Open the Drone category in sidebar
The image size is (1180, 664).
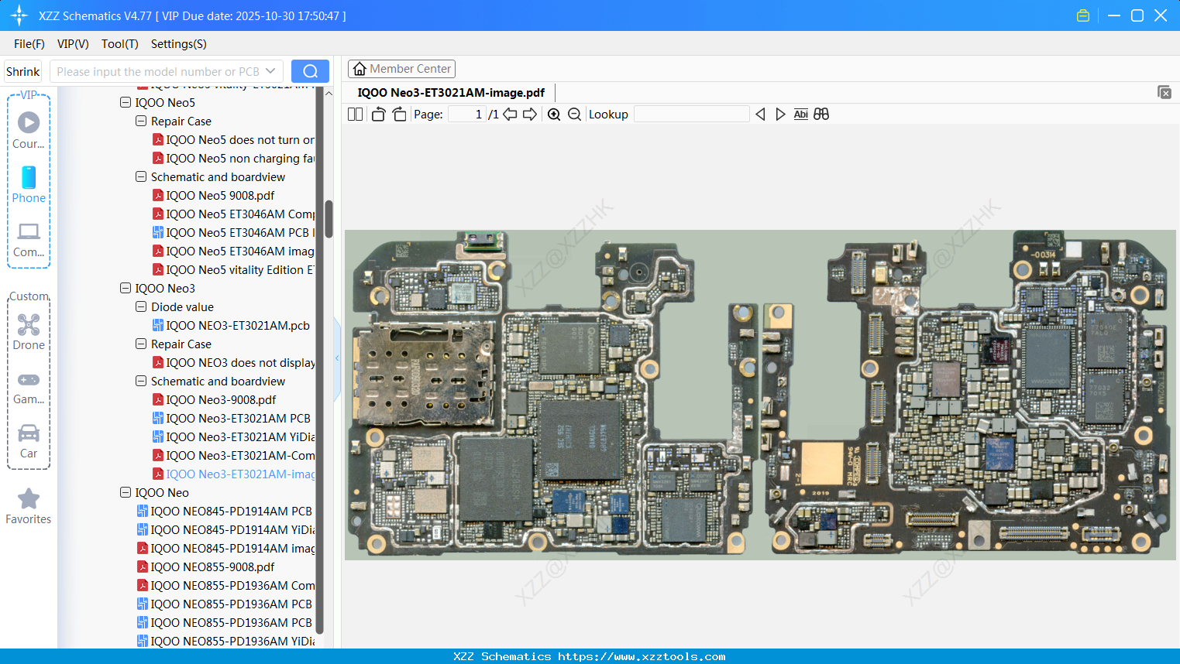coord(29,332)
